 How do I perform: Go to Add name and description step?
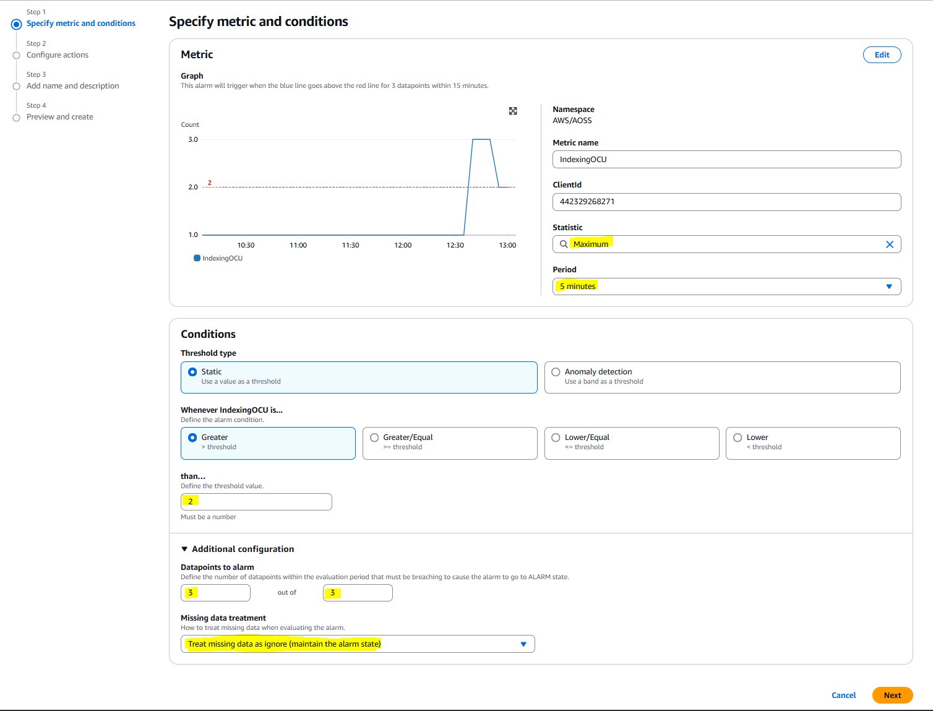(x=72, y=86)
